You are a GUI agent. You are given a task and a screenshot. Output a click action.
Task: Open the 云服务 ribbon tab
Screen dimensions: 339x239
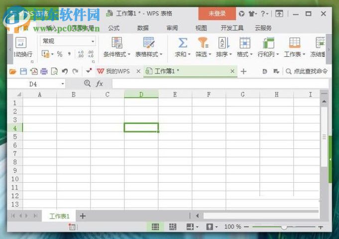click(263, 28)
